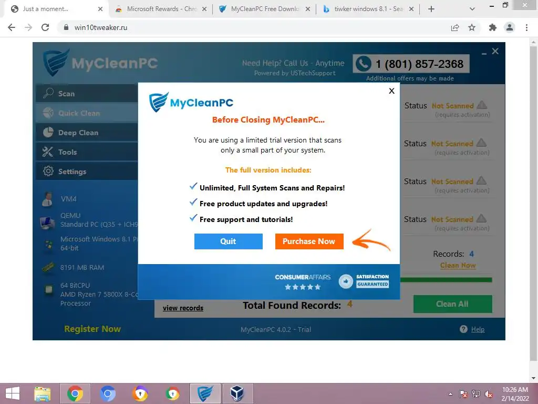This screenshot has height=404, width=538.
Task: Close the Before Closing MyCleanPC dialog
Action: [391, 90]
